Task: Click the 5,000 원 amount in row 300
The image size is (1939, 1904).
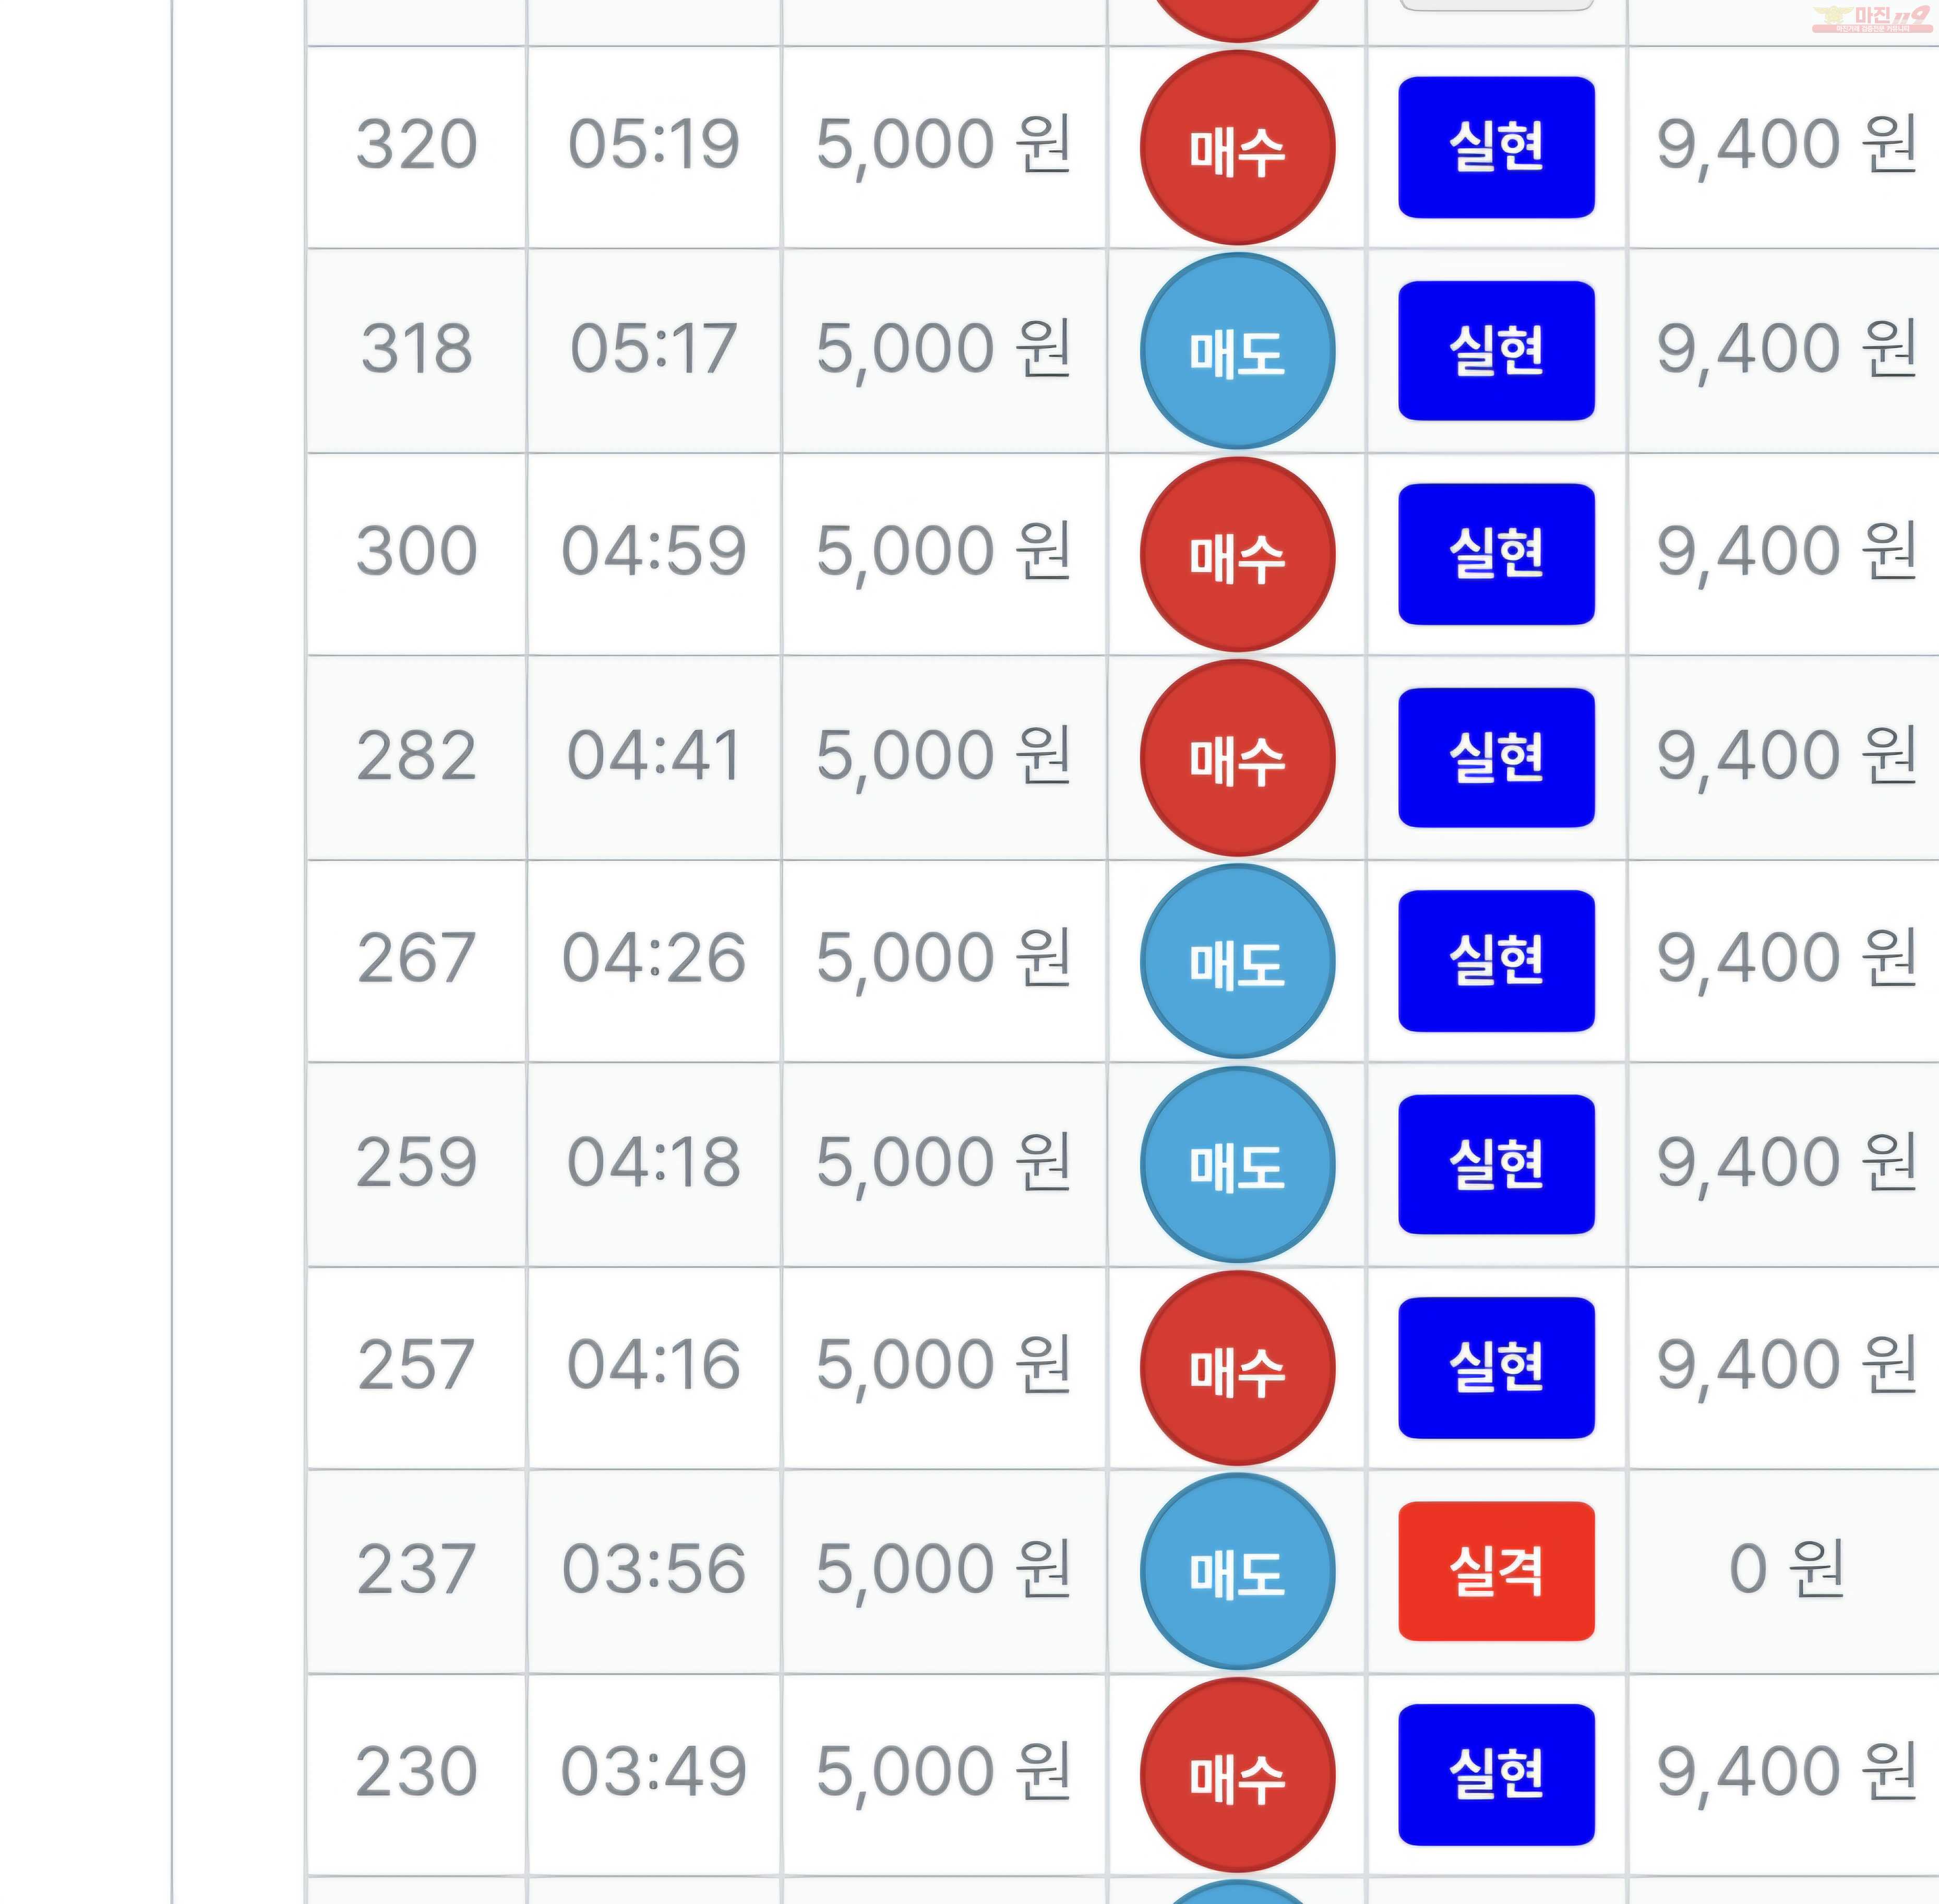Action: click(943, 553)
